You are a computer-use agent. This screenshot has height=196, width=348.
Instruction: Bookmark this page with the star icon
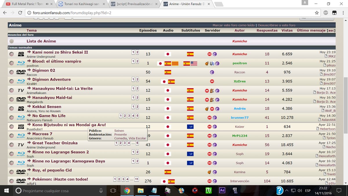[x=317, y=13]
